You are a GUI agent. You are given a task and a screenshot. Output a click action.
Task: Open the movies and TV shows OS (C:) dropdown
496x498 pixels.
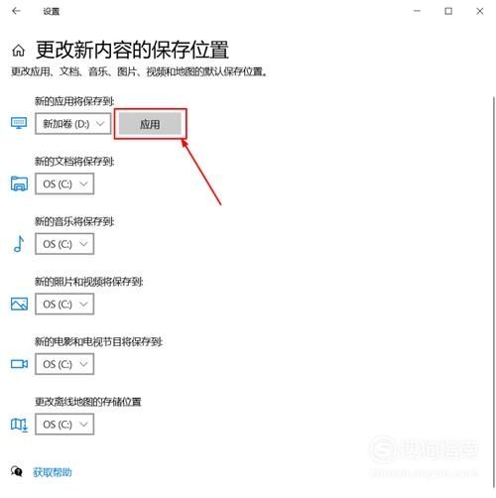point(64,364)
